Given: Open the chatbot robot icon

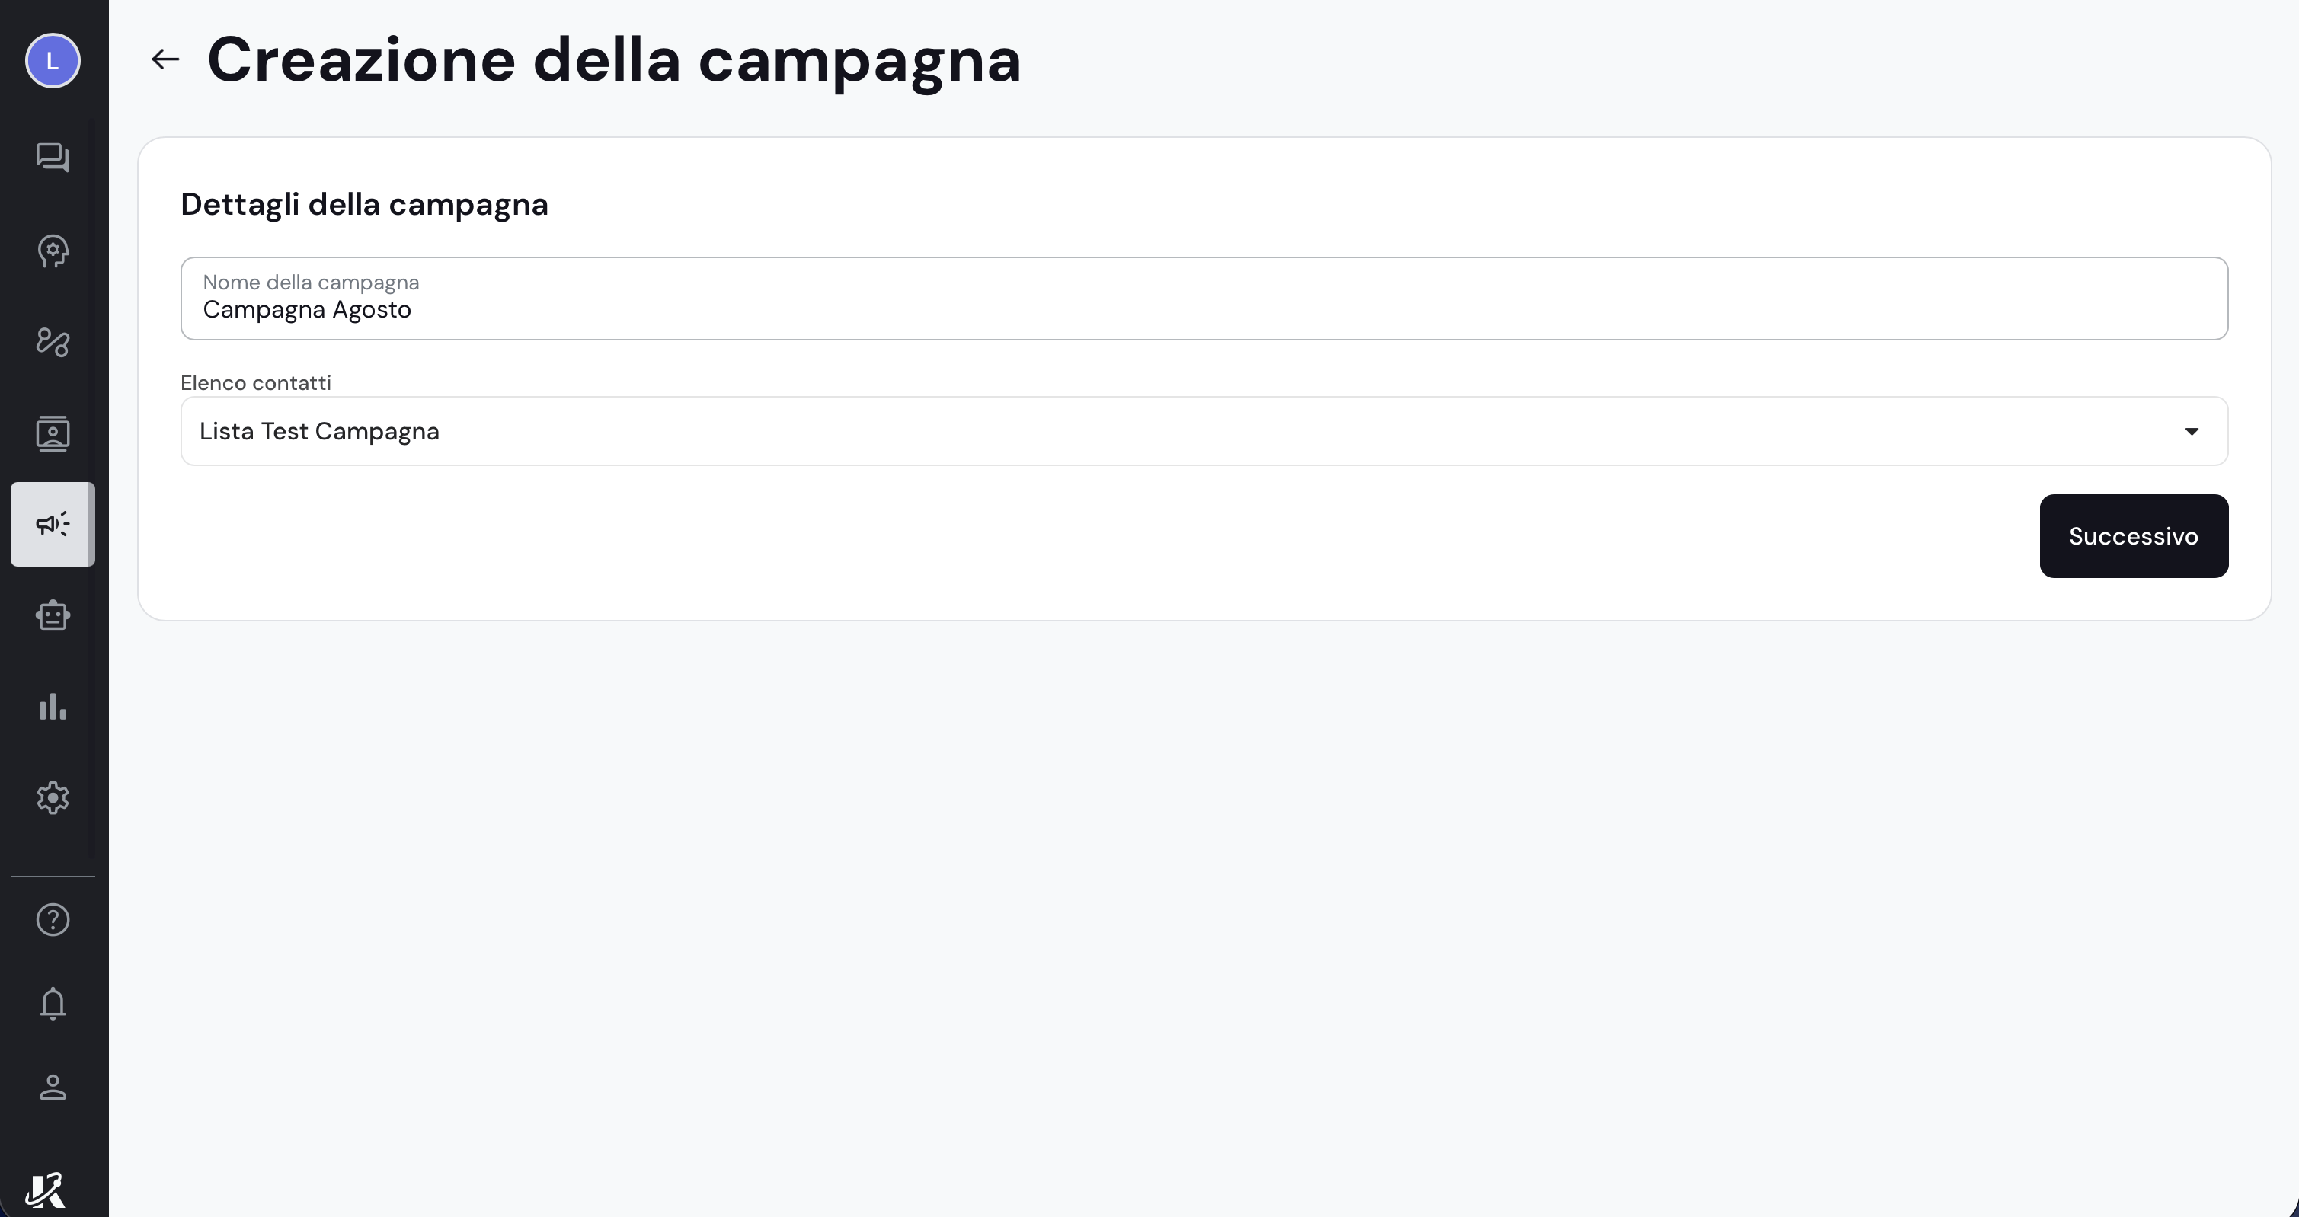Looking at the screenshot, I should (53, 615).
